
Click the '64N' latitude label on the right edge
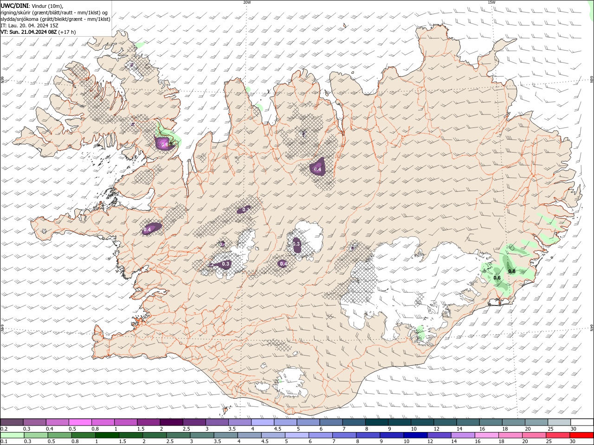click(x=592, y=328)
